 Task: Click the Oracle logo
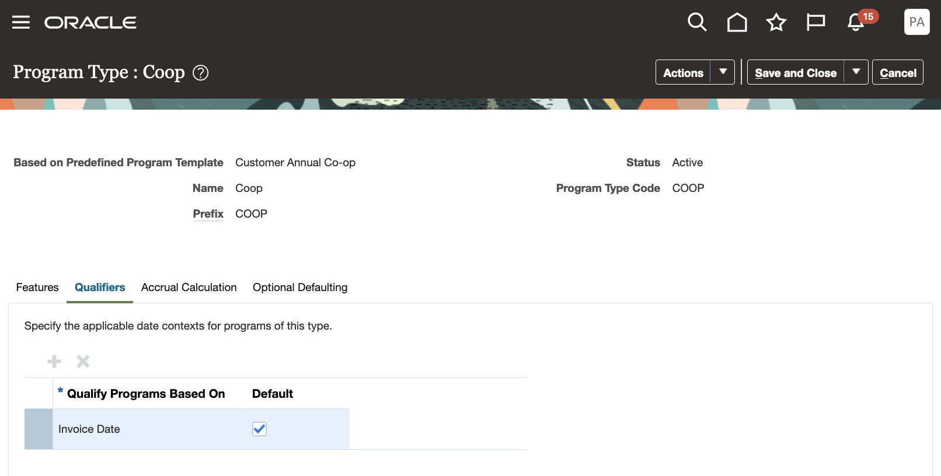point(90,22)
